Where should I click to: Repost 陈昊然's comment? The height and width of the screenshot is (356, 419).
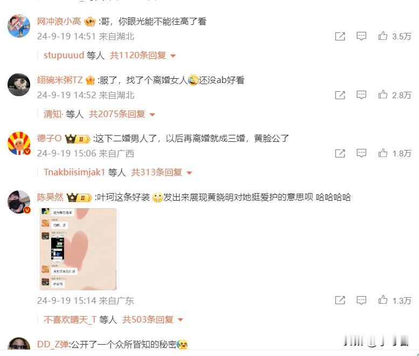pos(340,300)
